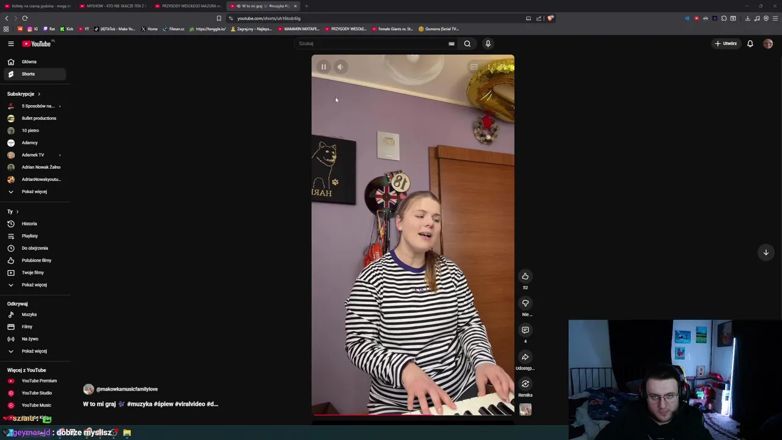Dislike this Short with thumbs down
782x440 pixels.
(x=525, y=303)
